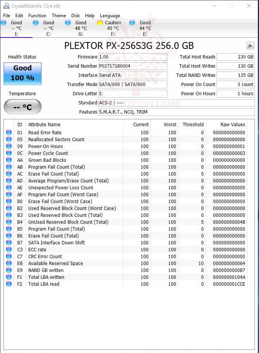Open the Language menu
The height and width of the screenshot is (353, 259).
110,16
